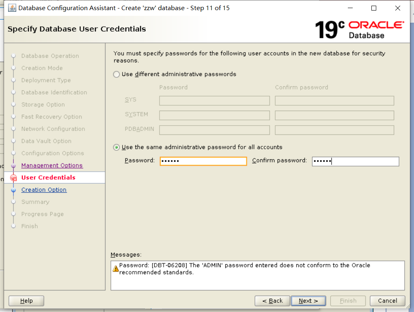This screenshot has width=414, height=312.
Task: Minimize the Database Configuration Assistant window
Action: [350, 8]
